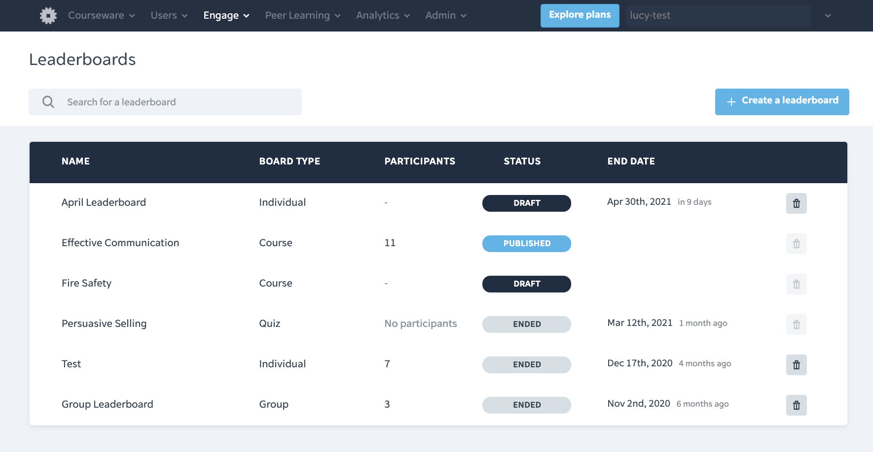Click 'Apr 30th, 2021' end date

(639, 201)
